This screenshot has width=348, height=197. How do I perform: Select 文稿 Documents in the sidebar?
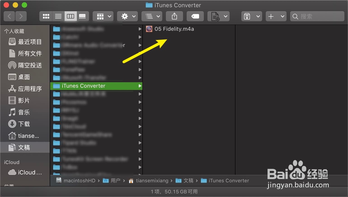[25, 148]
